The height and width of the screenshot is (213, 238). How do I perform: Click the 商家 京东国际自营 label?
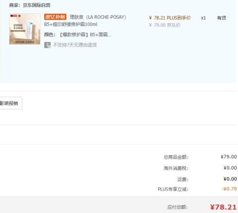(30, 5)
